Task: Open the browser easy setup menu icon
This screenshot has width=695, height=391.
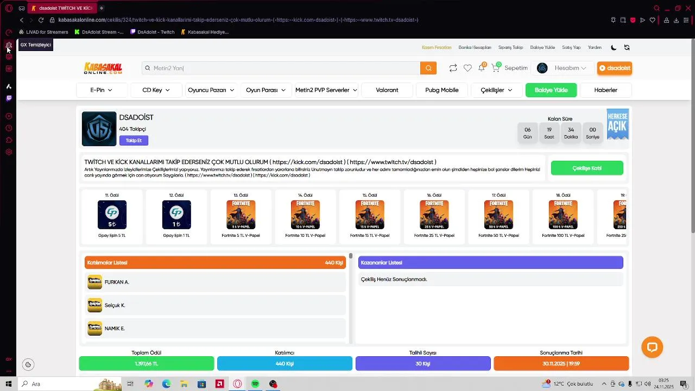Action: (686, 20)
